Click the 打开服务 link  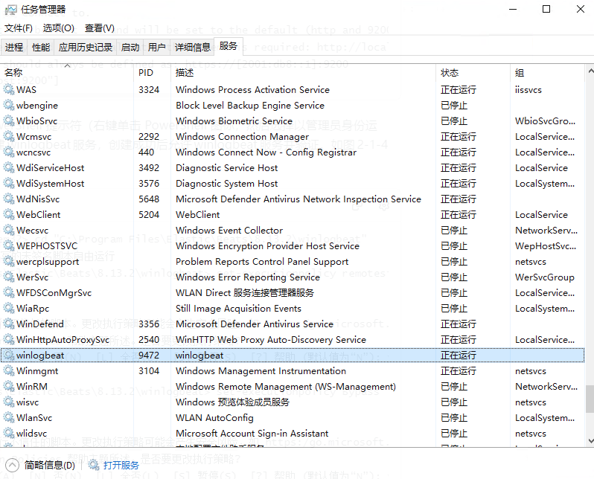tap(121, 466)
